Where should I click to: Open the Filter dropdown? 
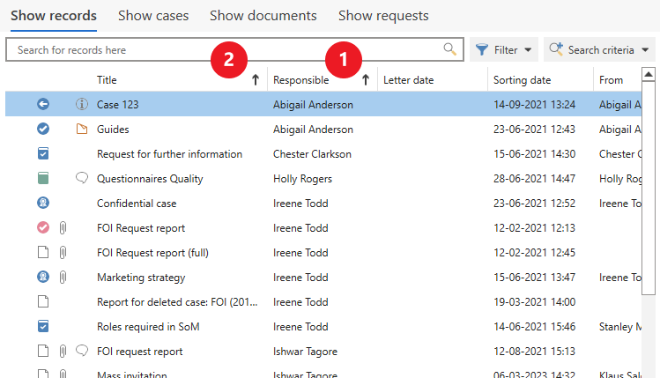[504, 50]
